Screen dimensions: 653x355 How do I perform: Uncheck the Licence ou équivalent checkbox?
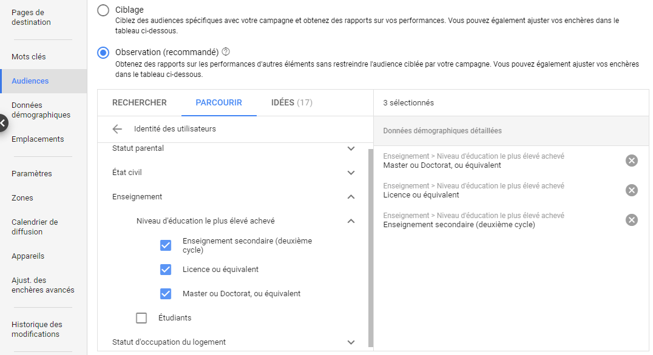[166, 270]
